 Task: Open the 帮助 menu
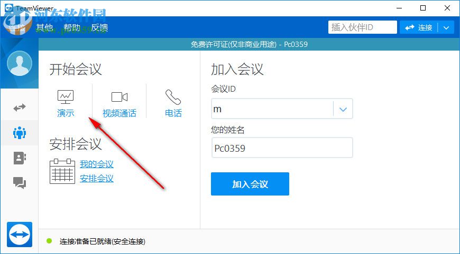(x=72, y=27)
